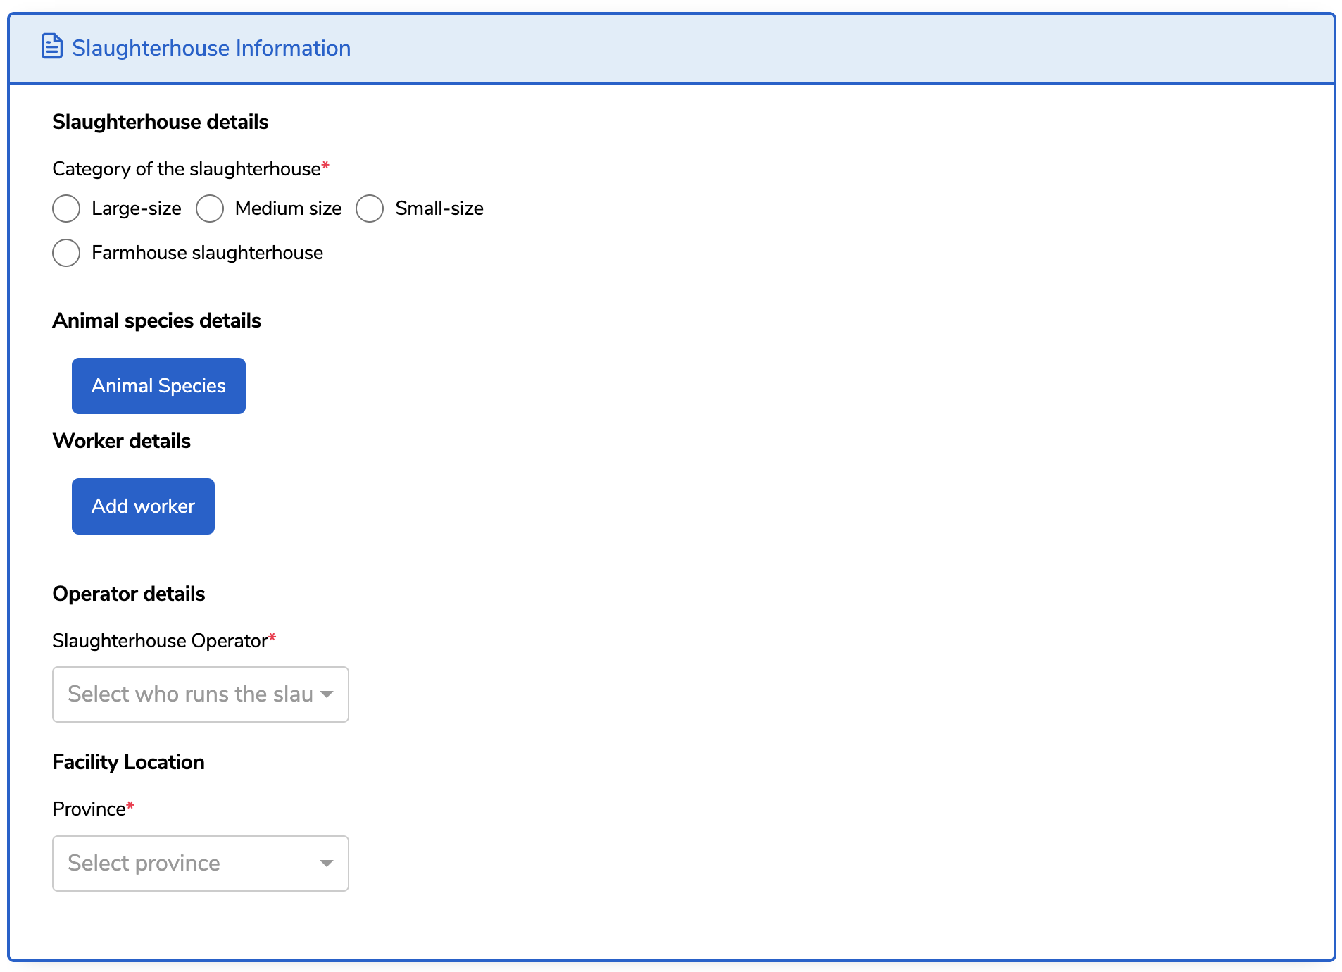Click the Slaughterhouse details heading
This screenshot has height=972, width=1342.
click(161, 122)
